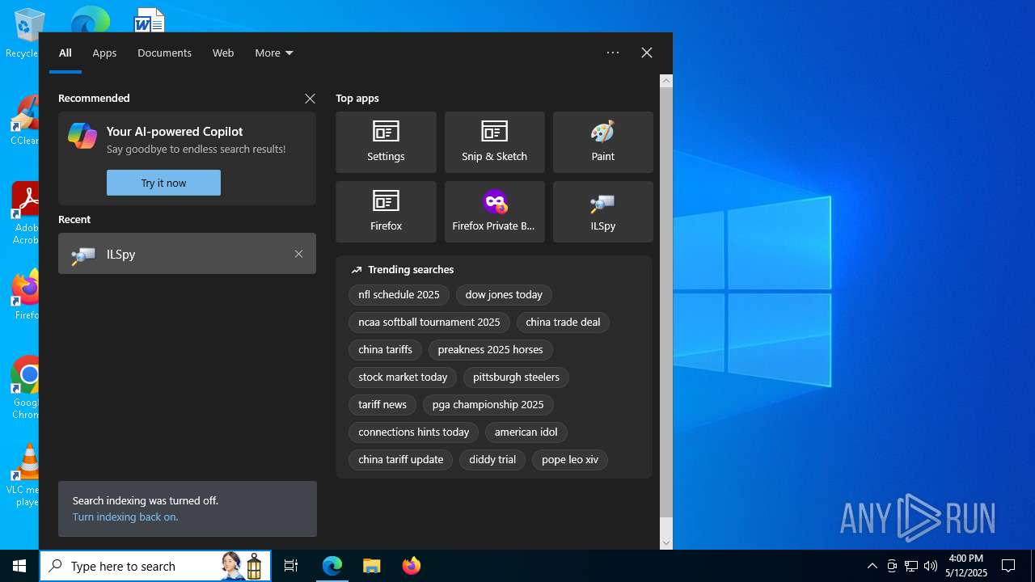The image size is (1035, 582).
Task: Choose stock market today search
Action: [x=403, y=377]
